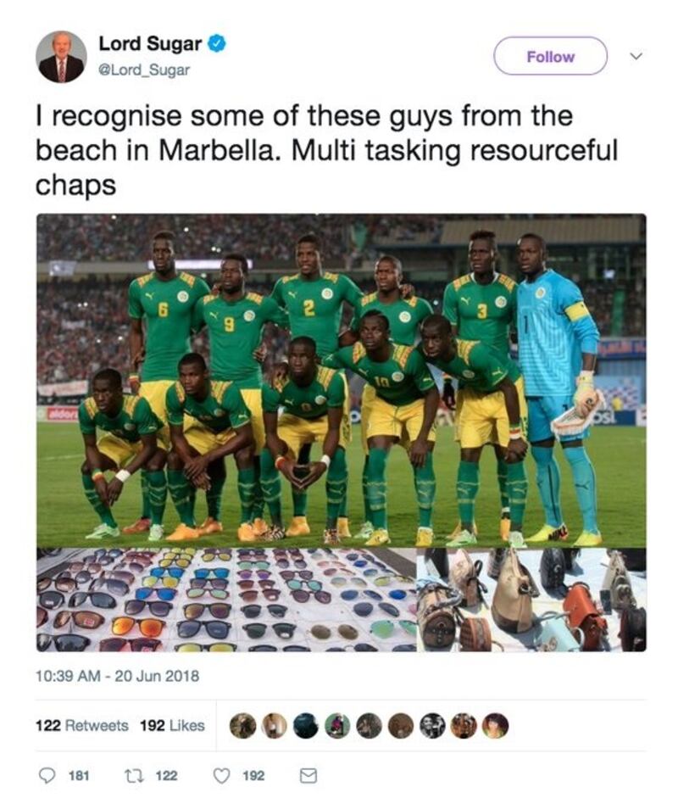Open the sunglasses photo section

[226, 600]
